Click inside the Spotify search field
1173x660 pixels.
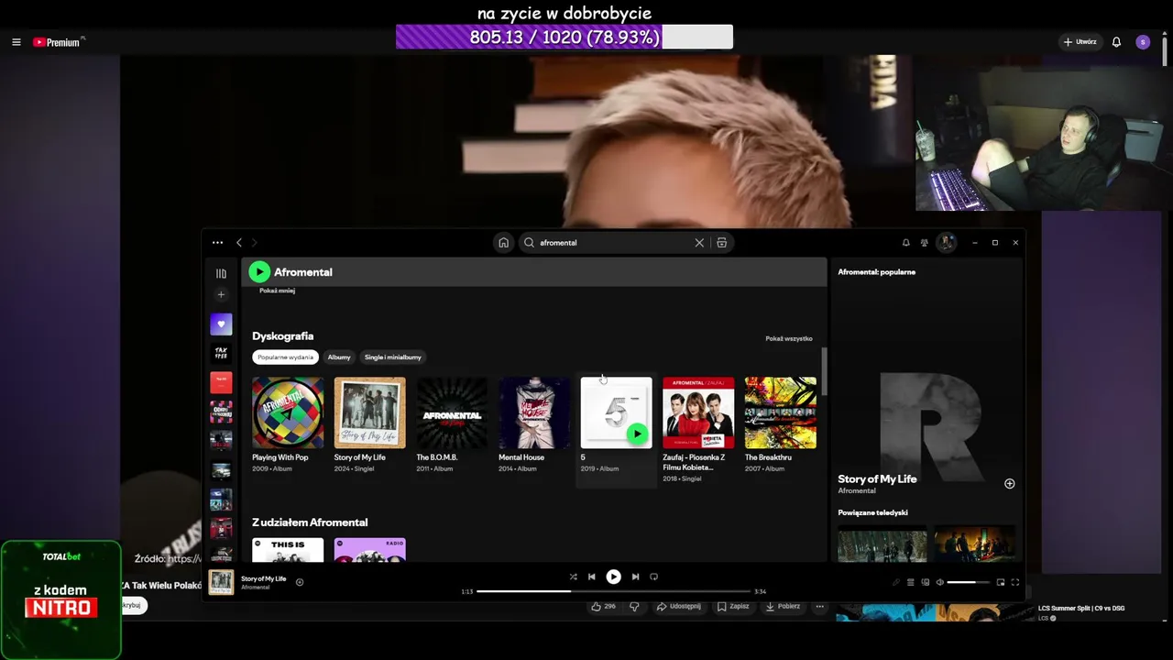[614, 243]
